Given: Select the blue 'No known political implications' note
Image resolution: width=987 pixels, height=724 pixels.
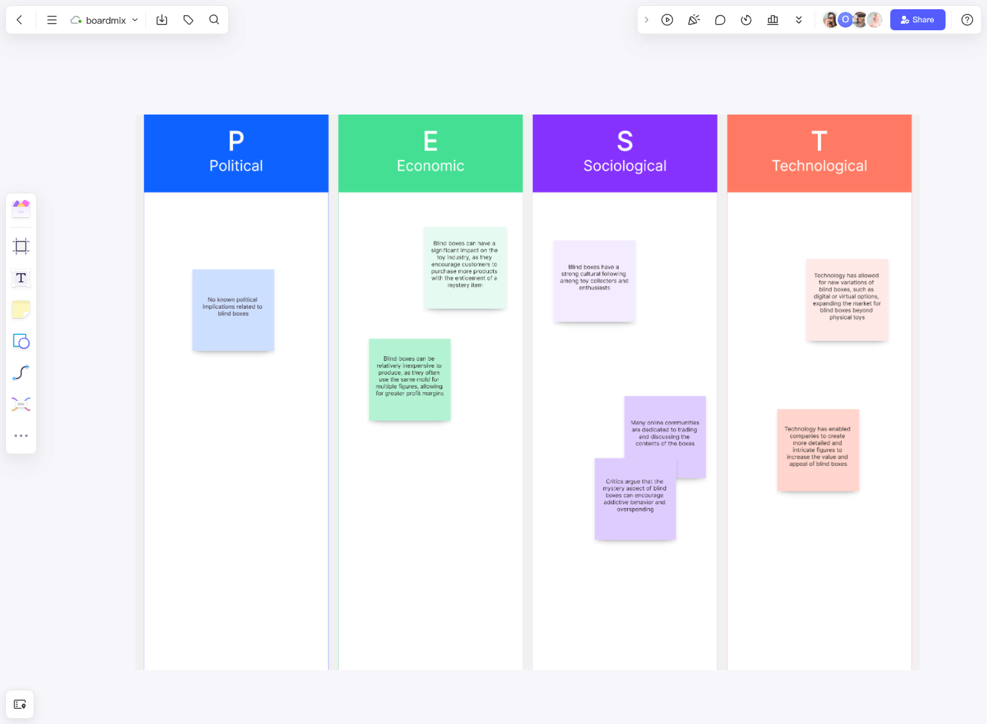Looking at the screenshot, I should pyautogui.click(x=233, y=310).
